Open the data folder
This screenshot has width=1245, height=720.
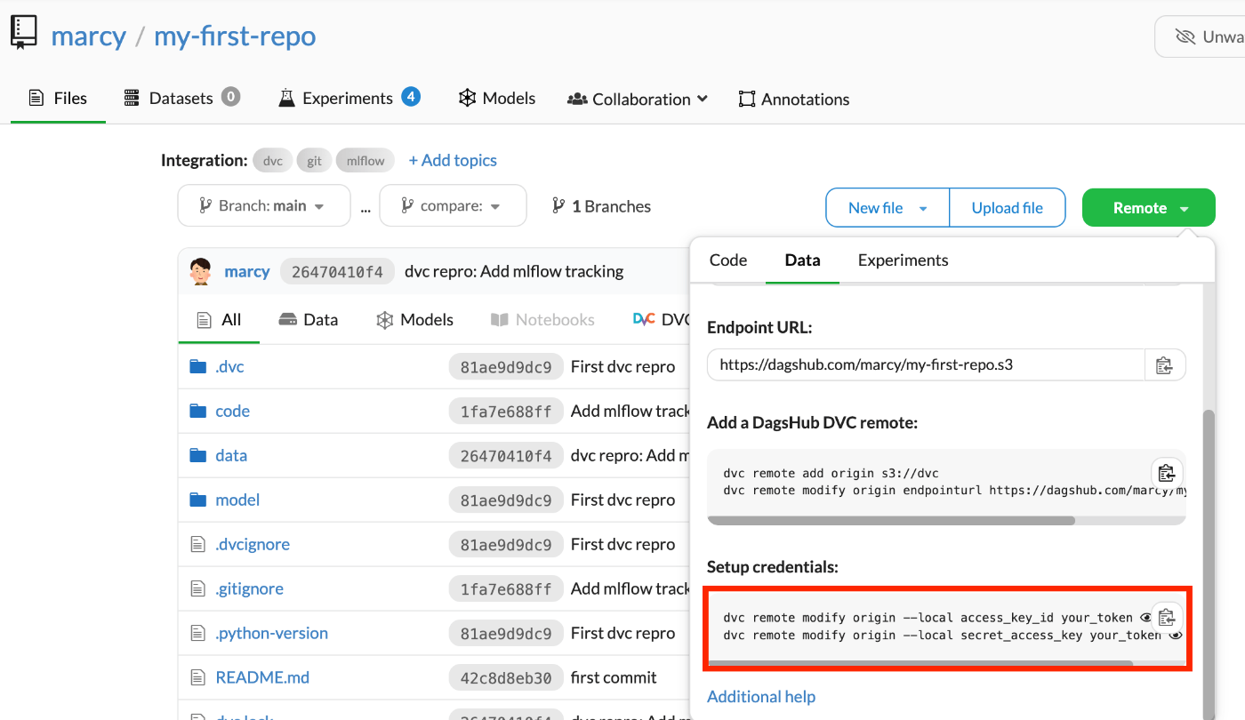(231, 455)
